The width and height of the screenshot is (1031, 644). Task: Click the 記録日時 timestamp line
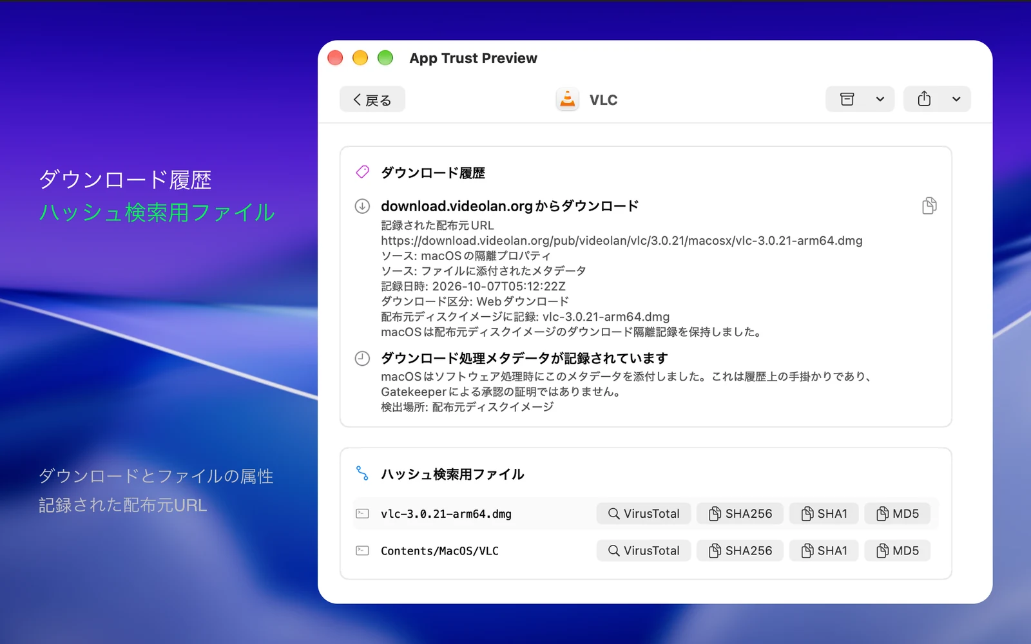click(x=473, y=286)
